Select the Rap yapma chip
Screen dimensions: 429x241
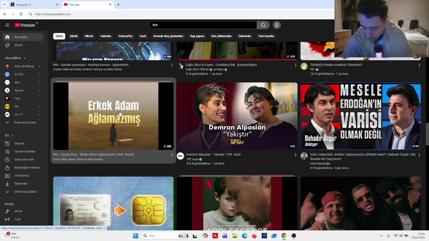[197, 36]
